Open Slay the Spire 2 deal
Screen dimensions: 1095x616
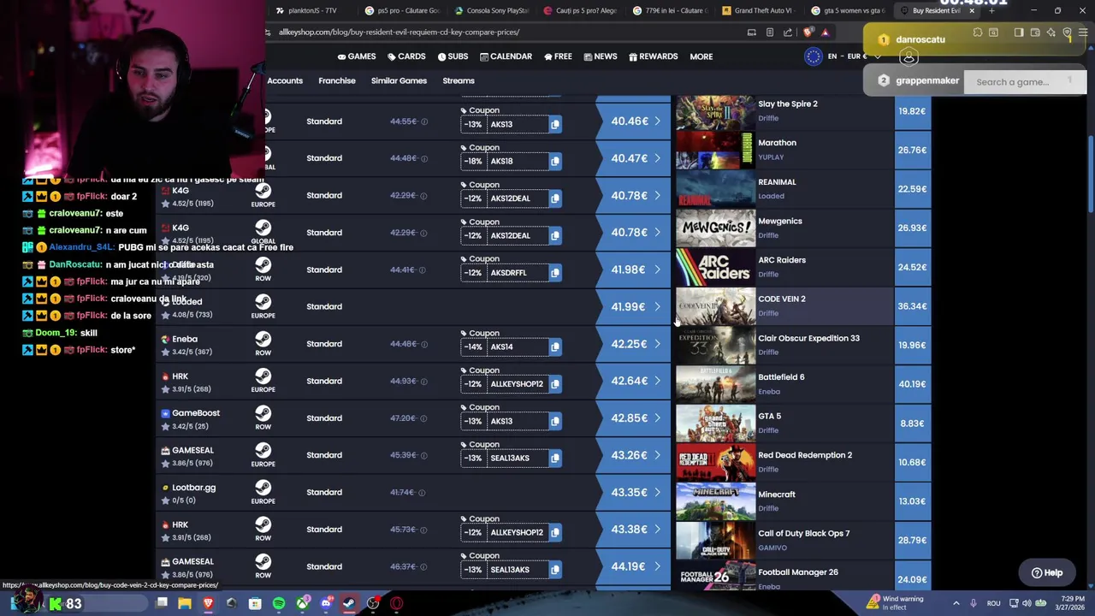coord(802,111)
